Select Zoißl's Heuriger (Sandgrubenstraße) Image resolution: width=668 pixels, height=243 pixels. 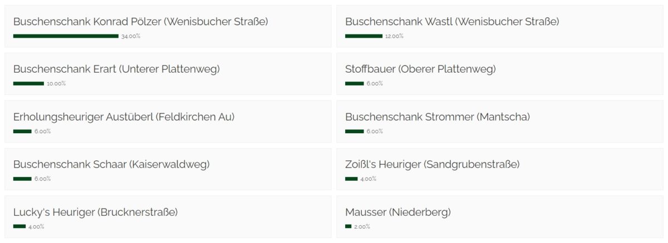tap(499, 170)
